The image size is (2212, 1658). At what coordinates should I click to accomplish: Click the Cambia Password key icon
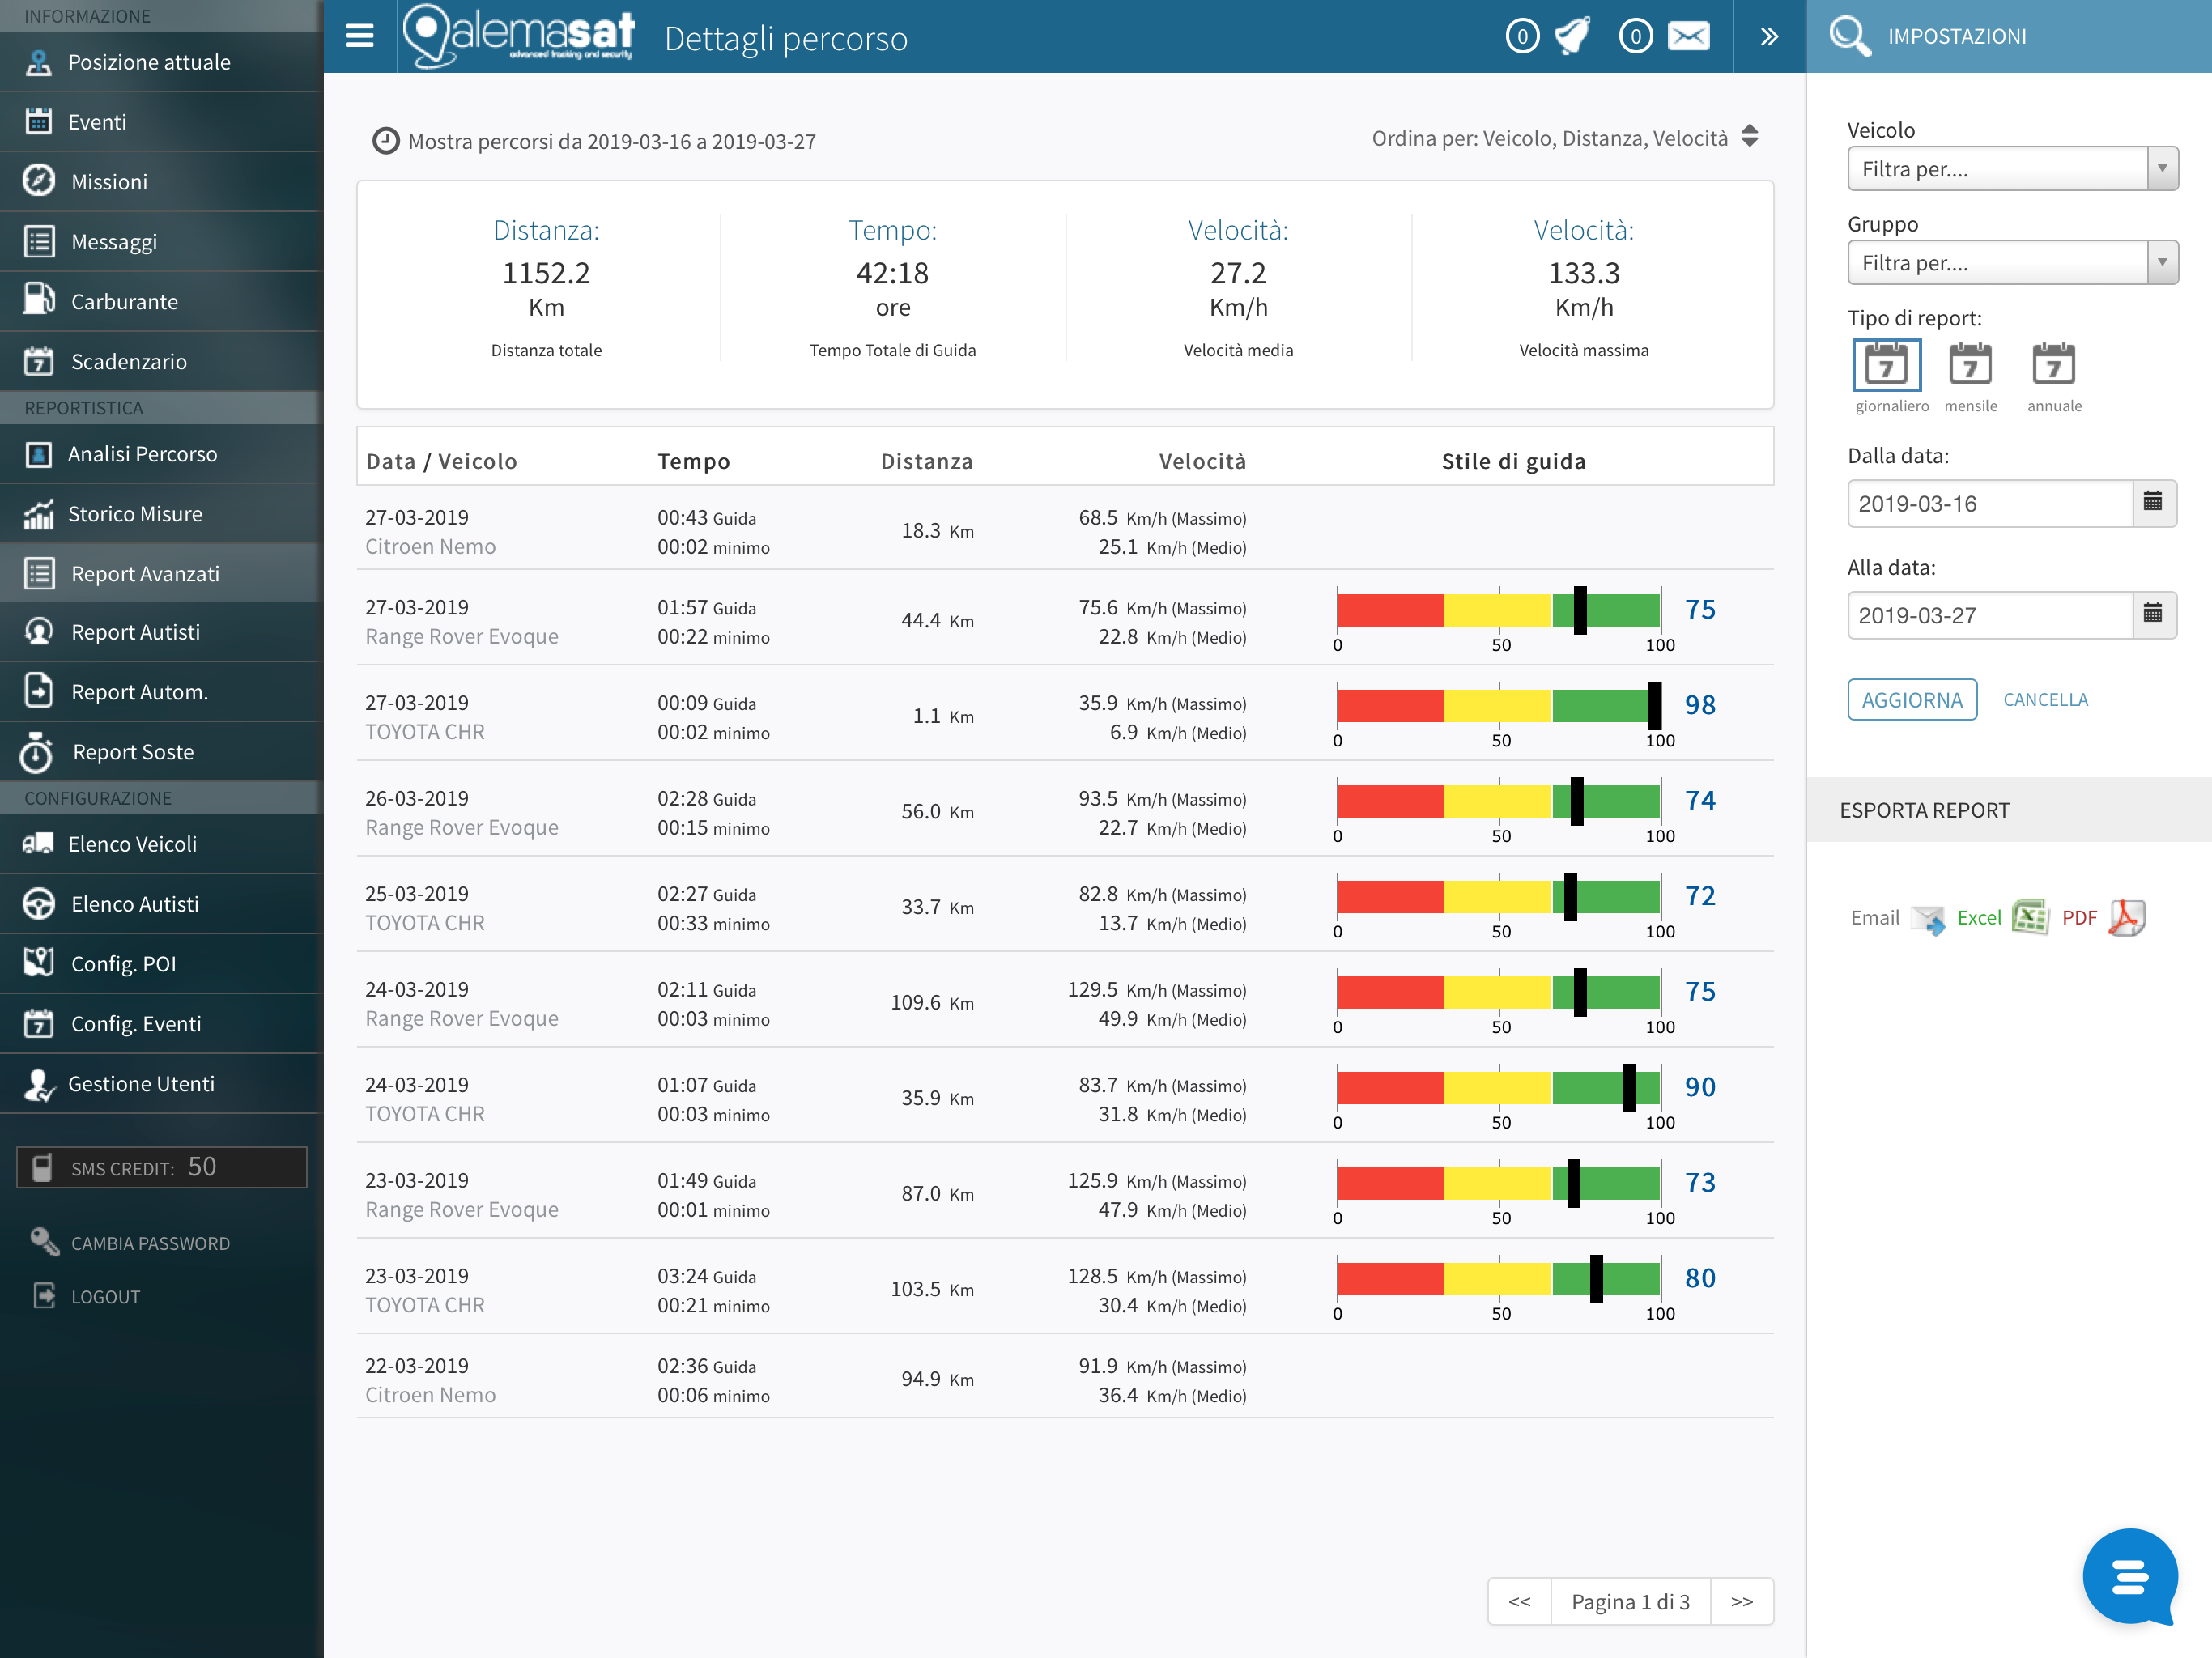(x=44, y=1241)
